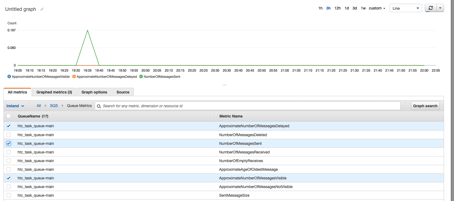Click the search magnifier icon
This screenshot has height=201, width=454.
pos(99,106)
